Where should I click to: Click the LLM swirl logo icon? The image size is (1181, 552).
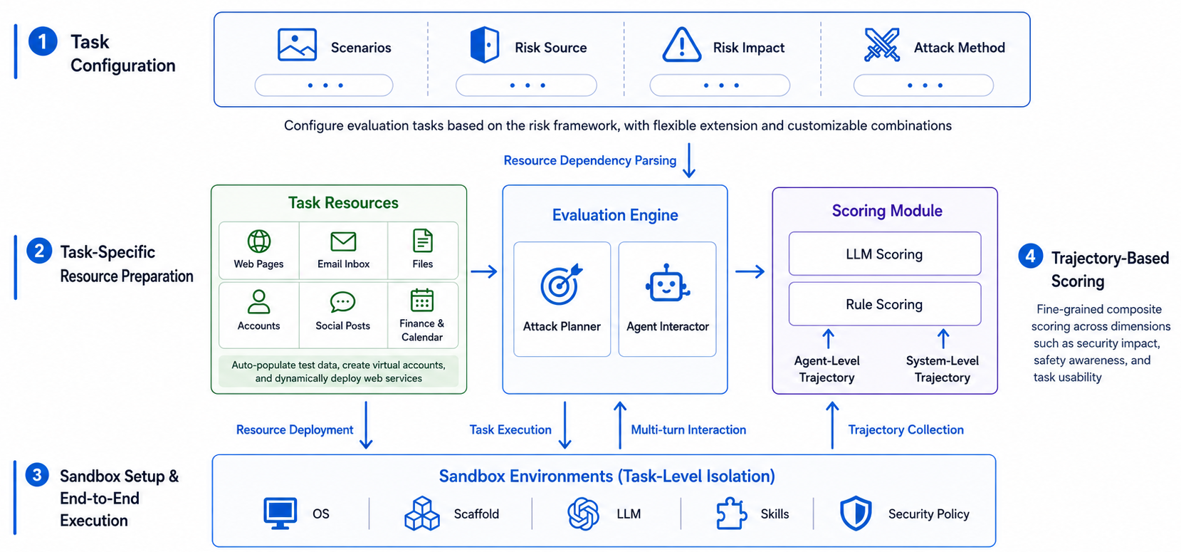(x=583, y=514)
